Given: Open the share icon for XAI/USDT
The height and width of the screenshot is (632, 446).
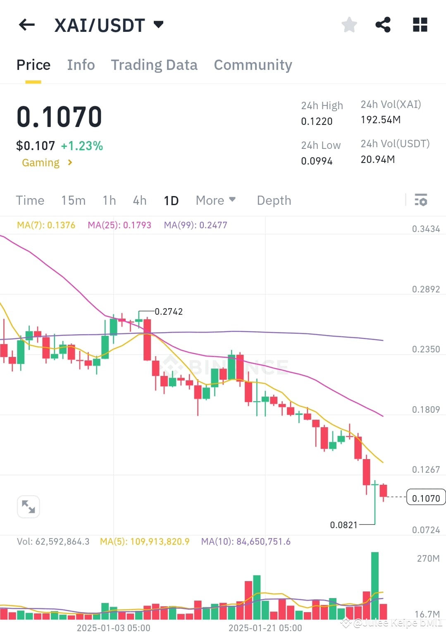Looking at the screenshot, I should pos(384,24).
